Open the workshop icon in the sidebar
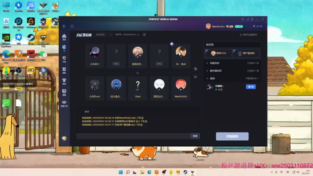This screenshot has width=313, height=176. click(64, 103)
